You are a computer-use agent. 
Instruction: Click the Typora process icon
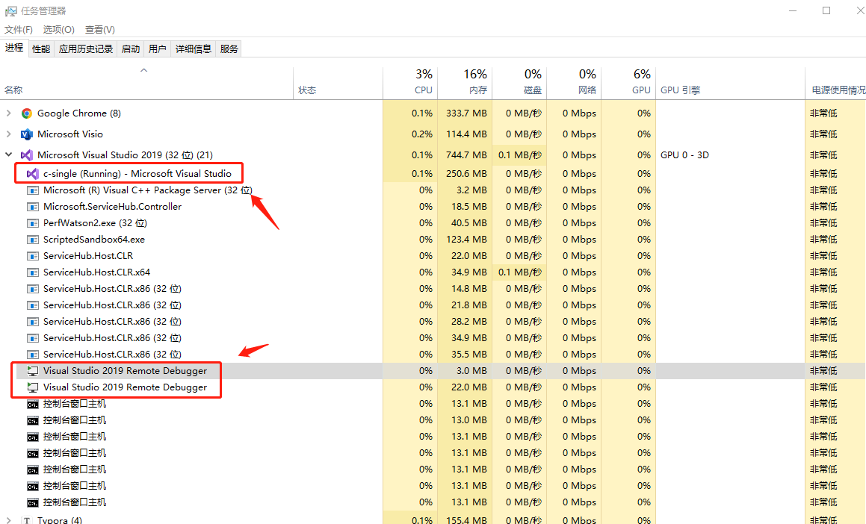click(27, 520)
